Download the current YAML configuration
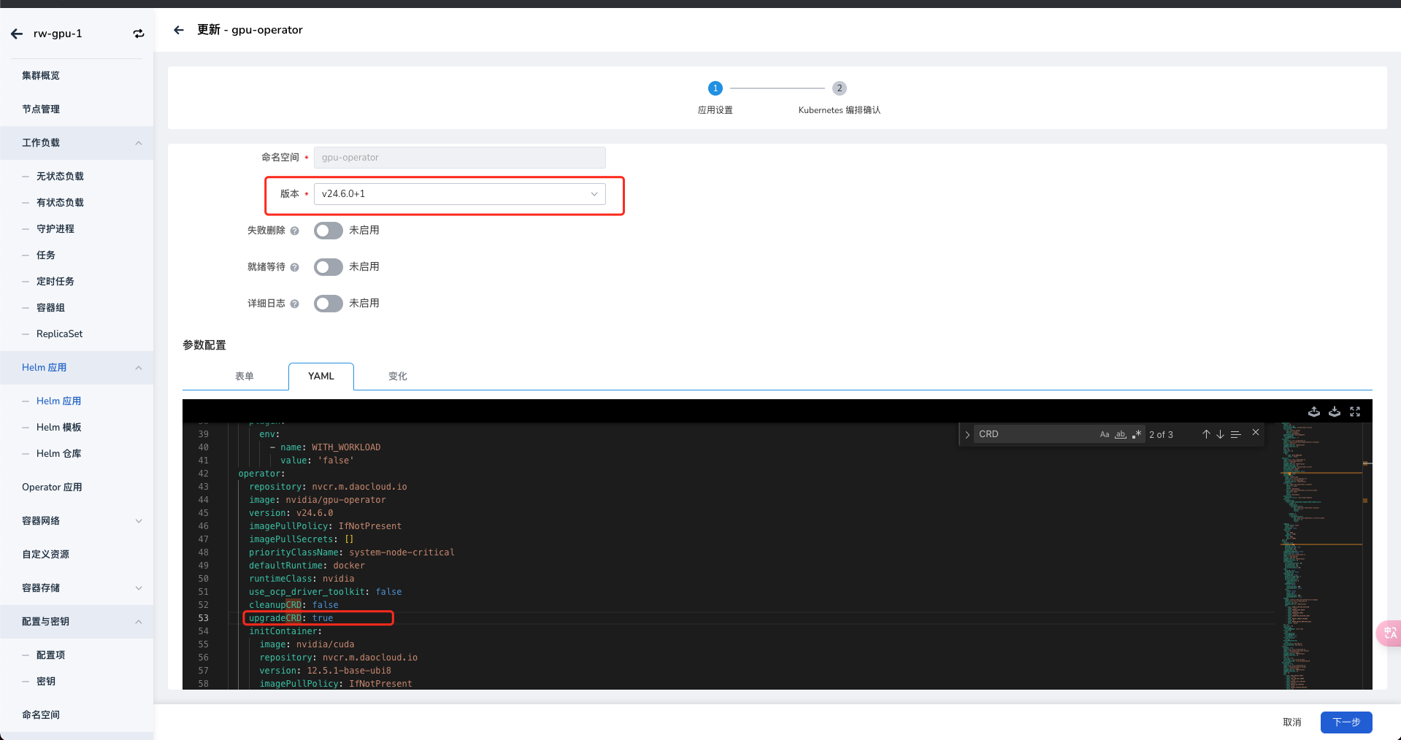The image size is (1401, 740). tap(1335, 412)
